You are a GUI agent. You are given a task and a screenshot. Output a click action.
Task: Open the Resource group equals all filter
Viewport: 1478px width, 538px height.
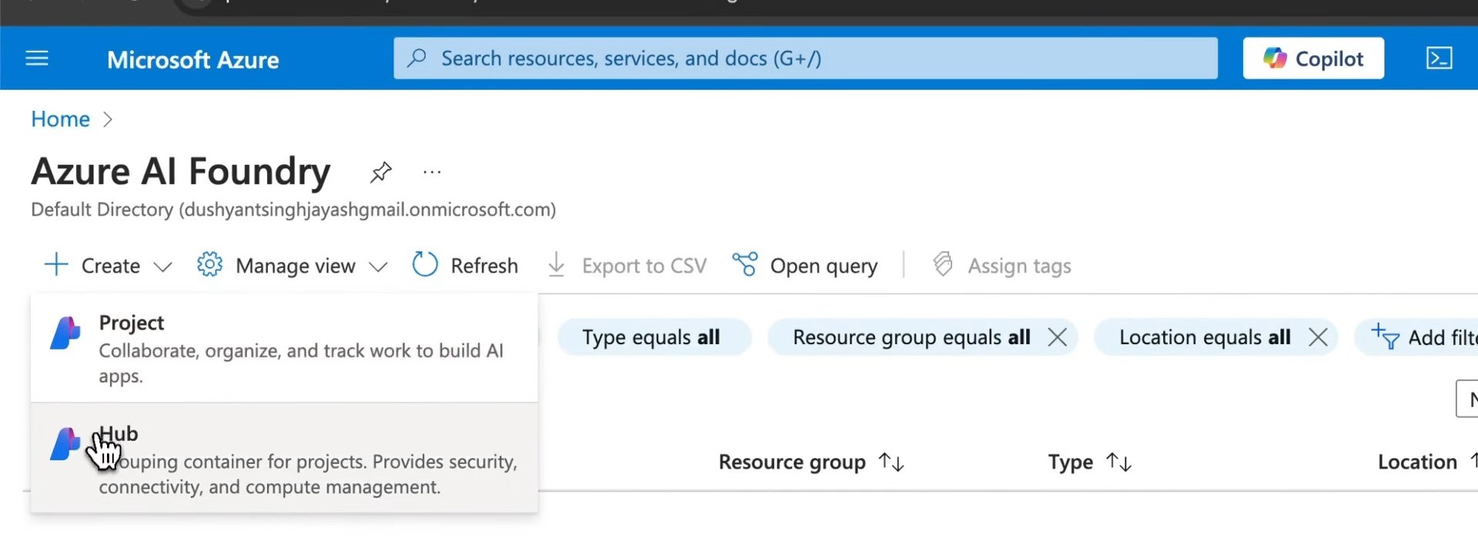911,337
